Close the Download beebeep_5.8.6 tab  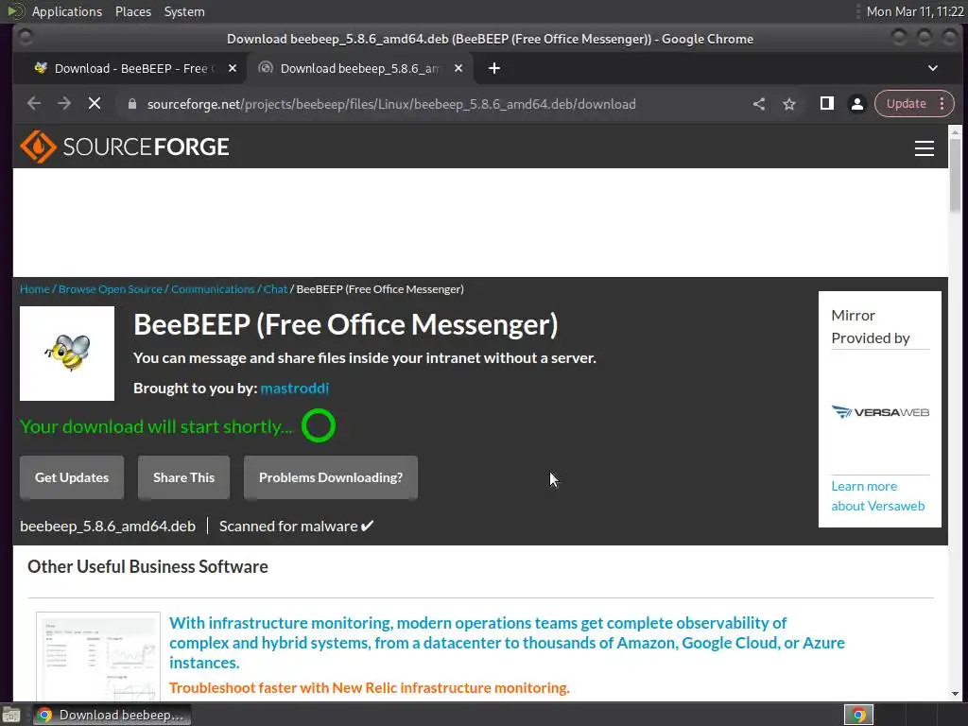[x=458, y=68]
